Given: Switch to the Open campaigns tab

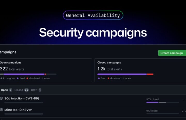Looking at the screenshot, I should (x=6, y=90).
